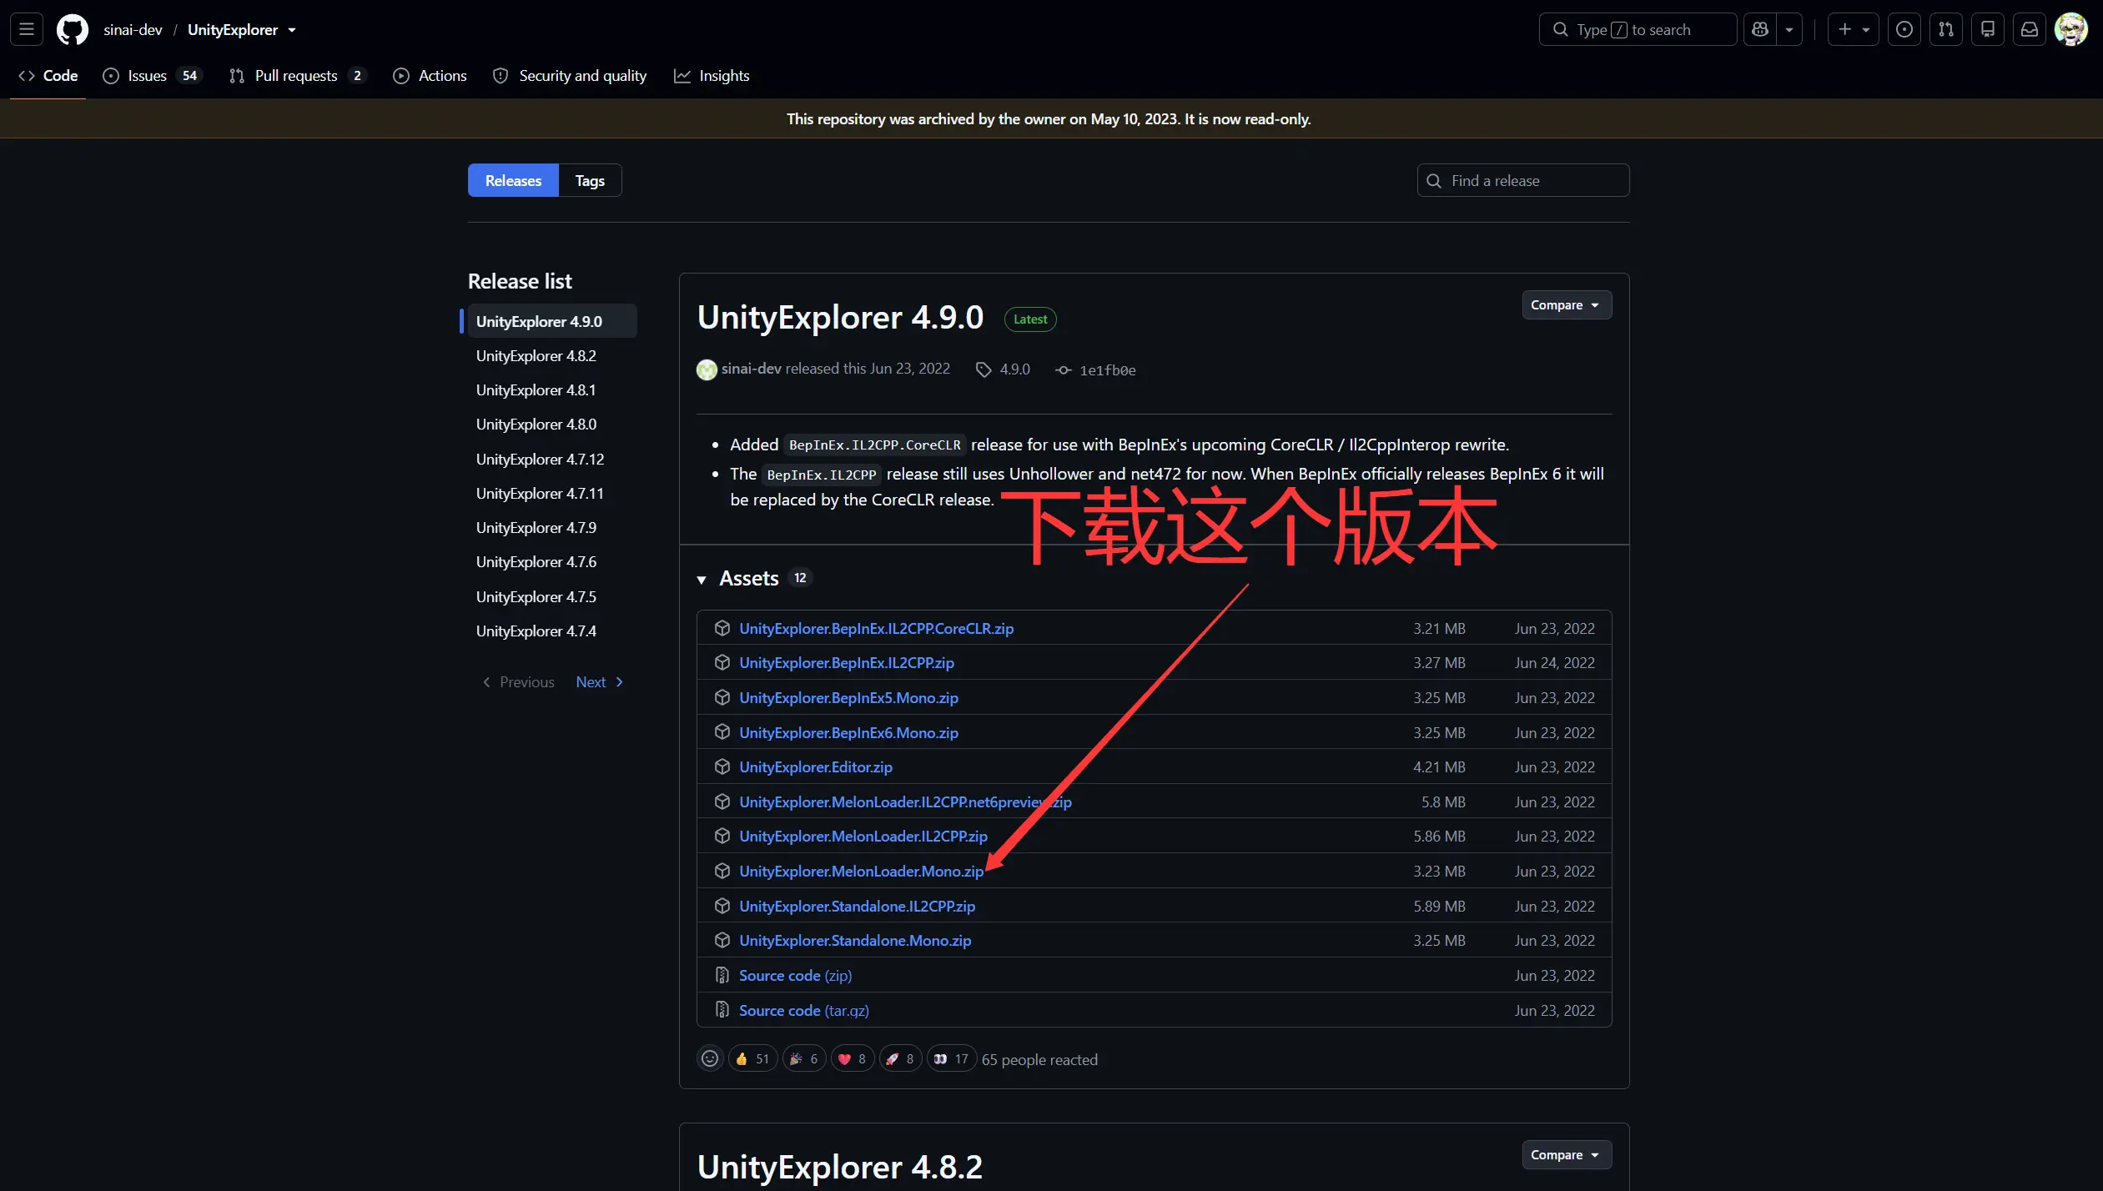
Task: Switch to the Code tab
Action: coord(48,76)
